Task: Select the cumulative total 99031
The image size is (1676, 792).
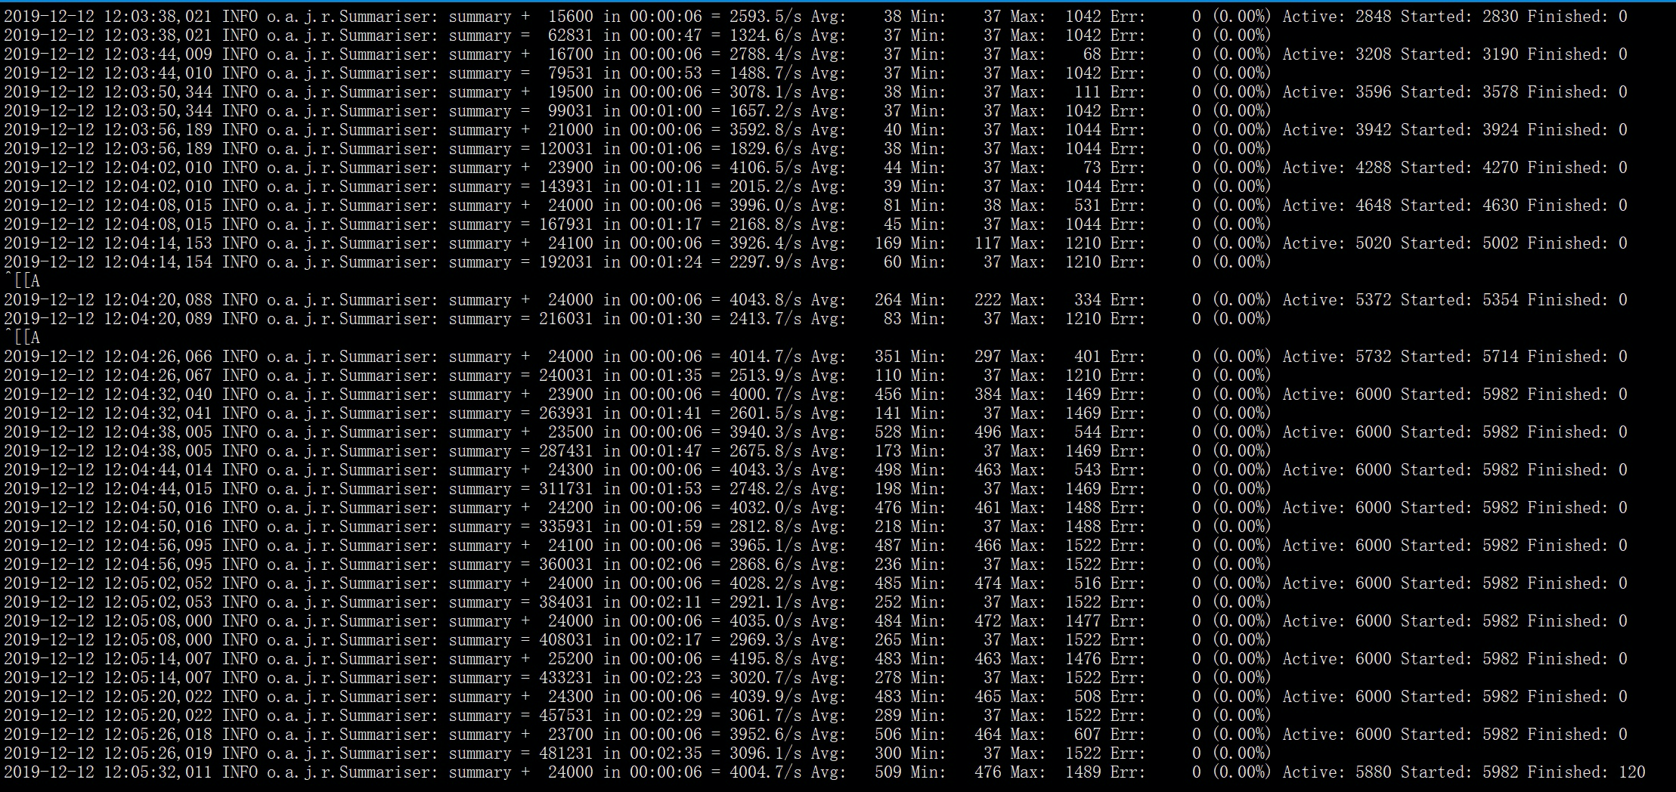Action: [571, 111]
